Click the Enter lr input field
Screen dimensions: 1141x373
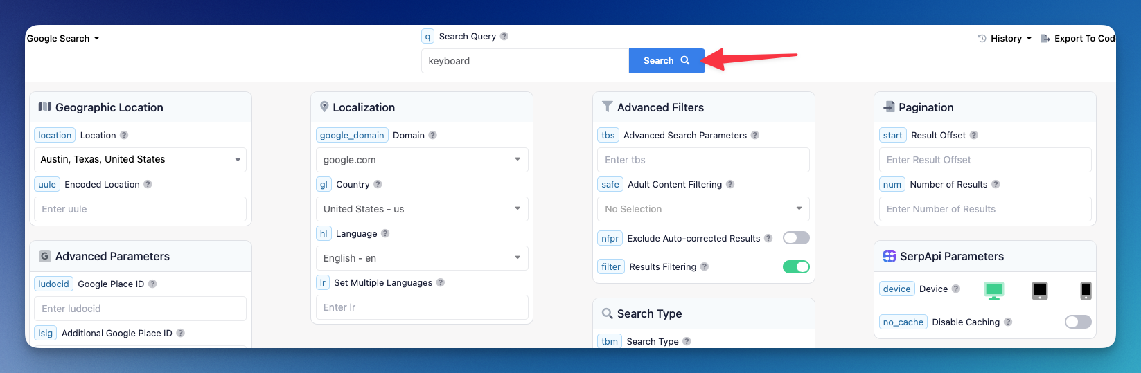point(422,307)
